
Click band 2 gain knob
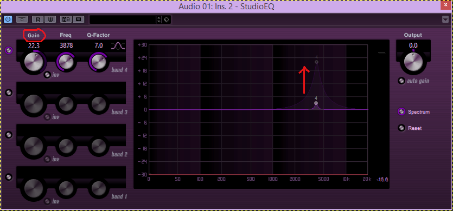[34, 146]
